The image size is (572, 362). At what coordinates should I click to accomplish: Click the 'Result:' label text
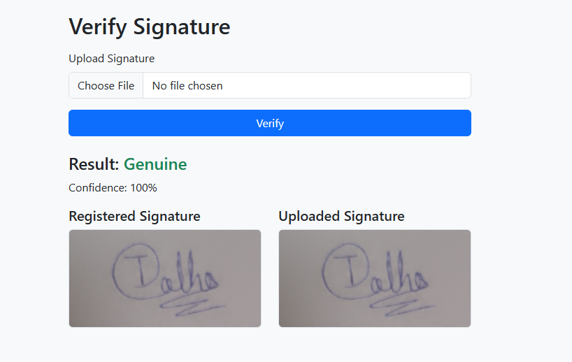click(x=94, y=164)
